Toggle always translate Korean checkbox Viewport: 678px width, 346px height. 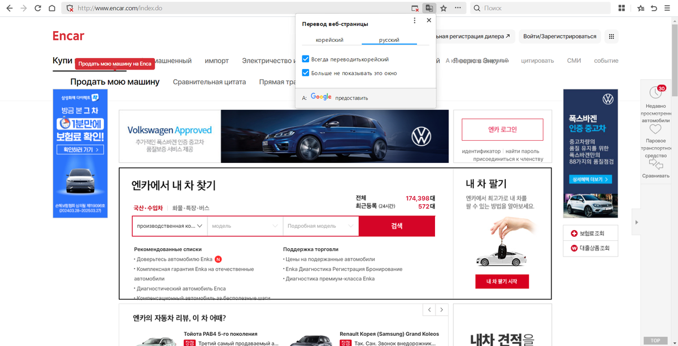click(x=306, y=59)
